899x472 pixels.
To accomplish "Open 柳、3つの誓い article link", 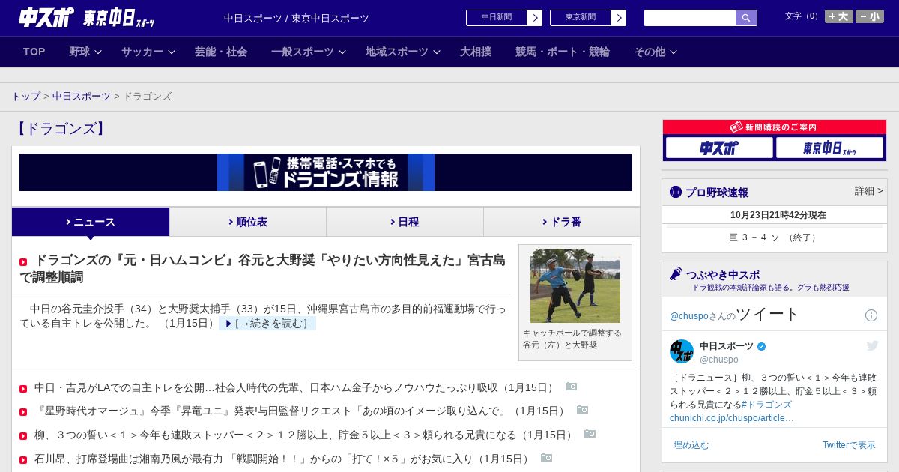I will click(x=305, y=435).
